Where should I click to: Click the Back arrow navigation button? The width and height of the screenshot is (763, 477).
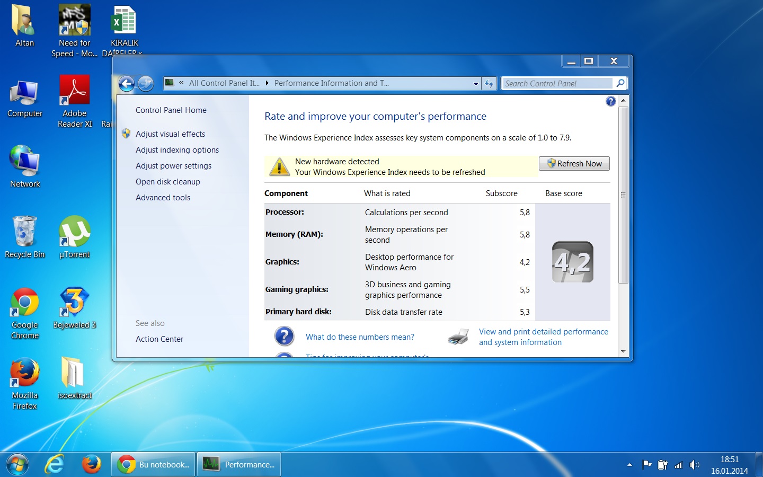point(127,84)
